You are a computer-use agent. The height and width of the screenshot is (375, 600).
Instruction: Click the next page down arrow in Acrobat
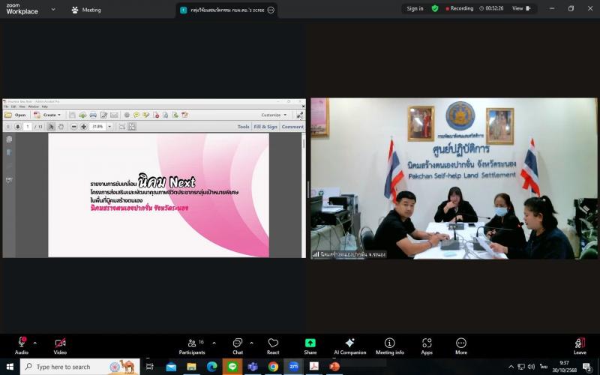click(17, 126)
